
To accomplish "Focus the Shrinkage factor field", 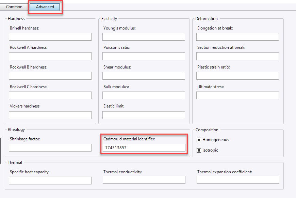I will (50, 148).
